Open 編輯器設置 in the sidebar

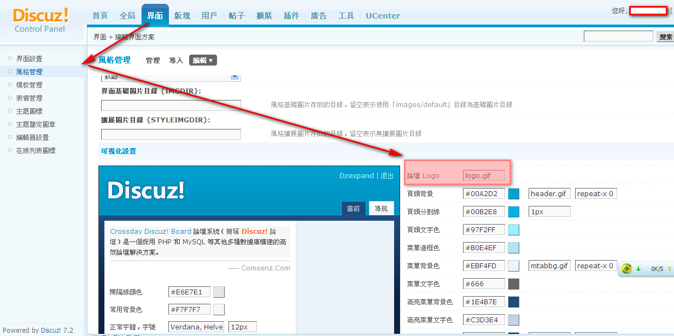(32, 137)
